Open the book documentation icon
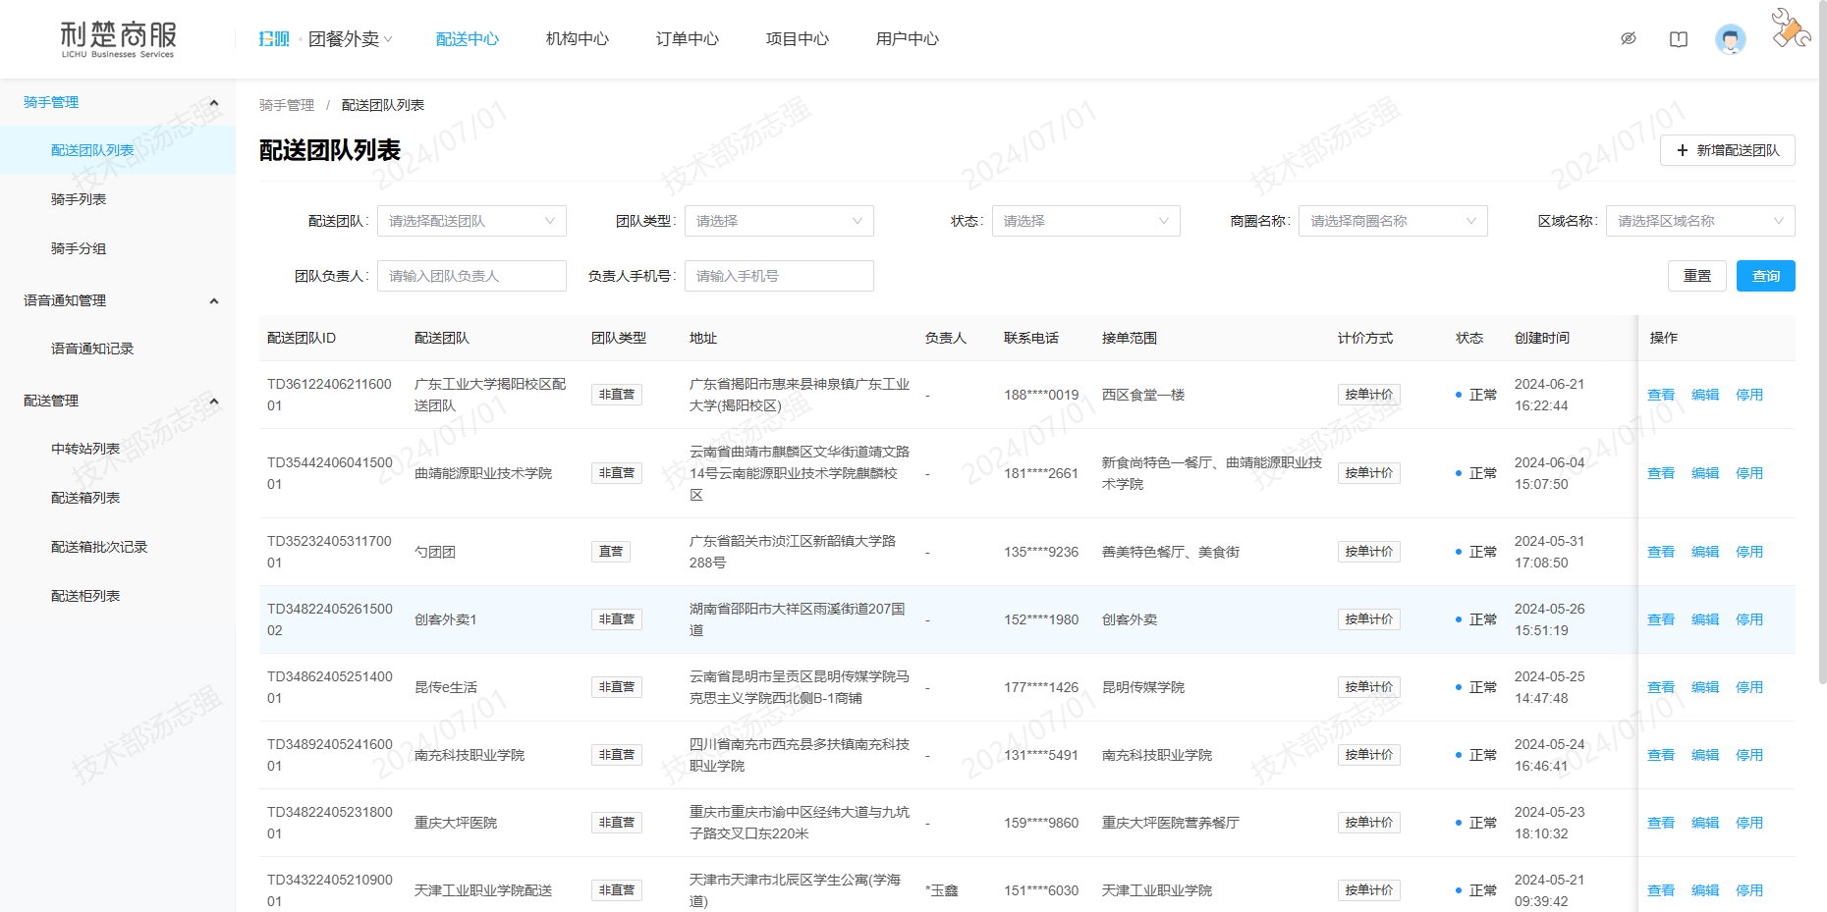The image size is (1827, 912). [1679, 39]
